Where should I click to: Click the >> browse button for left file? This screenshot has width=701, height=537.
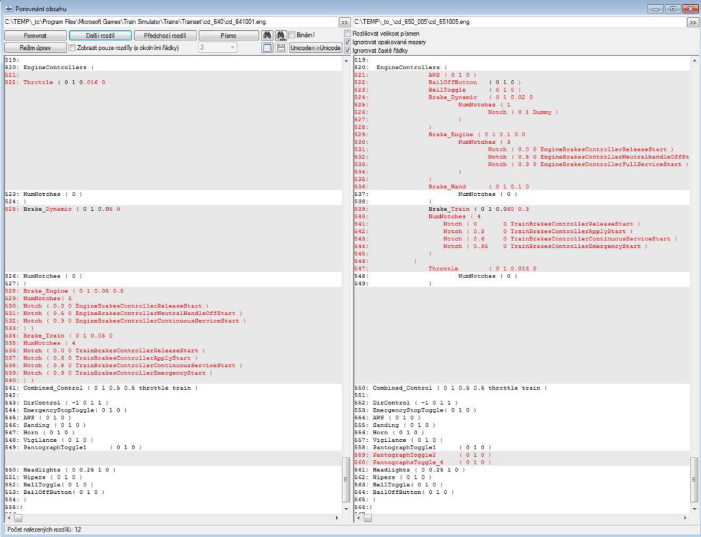click(x=345, y=23)
